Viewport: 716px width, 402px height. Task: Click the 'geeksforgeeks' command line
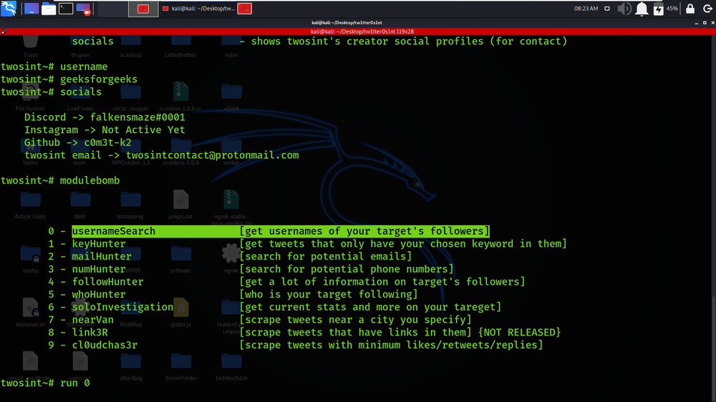(x=69, y=79)
